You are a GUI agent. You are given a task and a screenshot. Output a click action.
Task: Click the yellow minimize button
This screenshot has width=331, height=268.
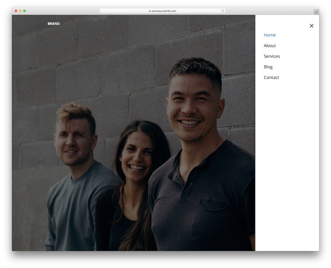(20, 11)
